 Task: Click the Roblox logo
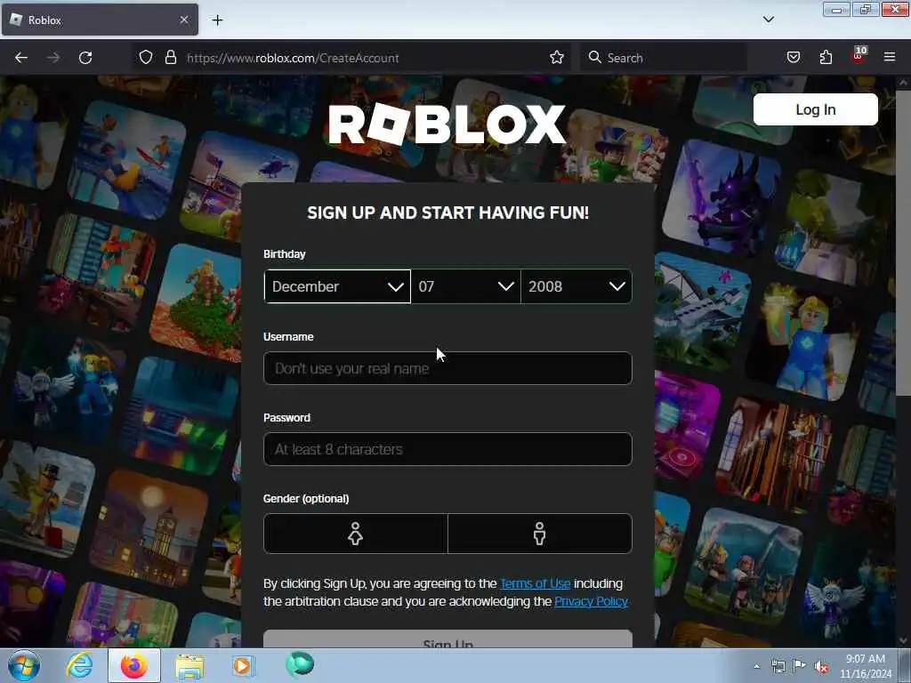point(447,124)
